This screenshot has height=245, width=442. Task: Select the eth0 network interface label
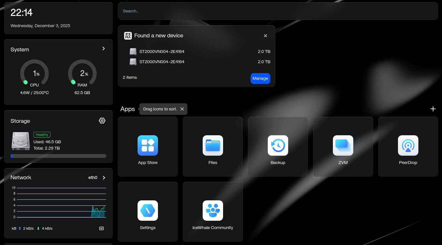[93, 178]
